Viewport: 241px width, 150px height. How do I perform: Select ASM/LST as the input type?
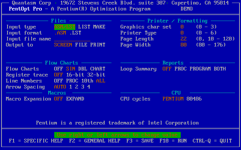tap(64, 27)
